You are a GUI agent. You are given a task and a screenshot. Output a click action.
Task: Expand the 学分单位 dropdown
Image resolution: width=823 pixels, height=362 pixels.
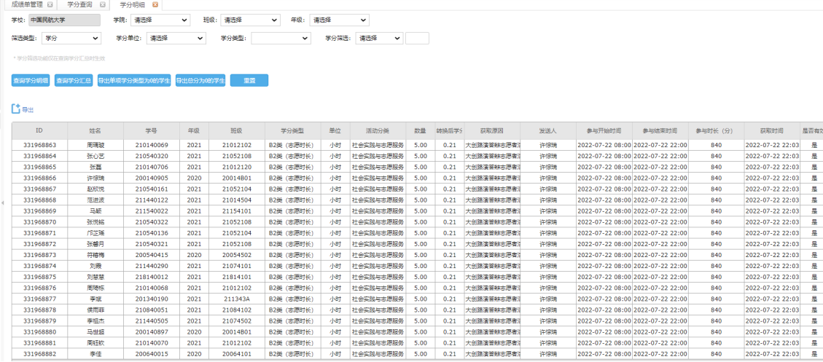[x=176, y=38]
